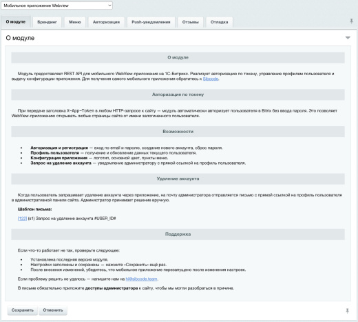Select the Push-уведомления tab

[151, 22]
